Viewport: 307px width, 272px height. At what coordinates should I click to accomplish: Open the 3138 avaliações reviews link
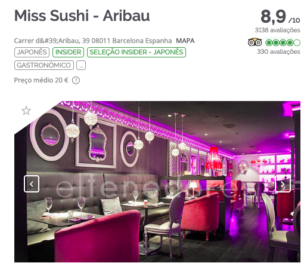point(277,30)
